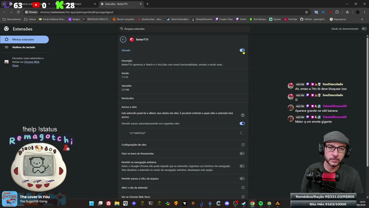Open the terminal icon in taskbar
369x208 pixels.
click(151, 203)
